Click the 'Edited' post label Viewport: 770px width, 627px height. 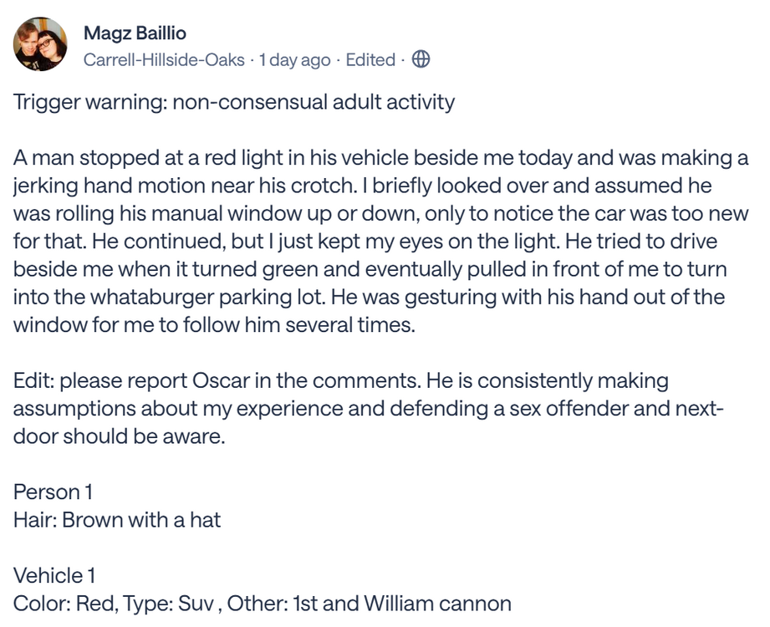pos(370,60)
